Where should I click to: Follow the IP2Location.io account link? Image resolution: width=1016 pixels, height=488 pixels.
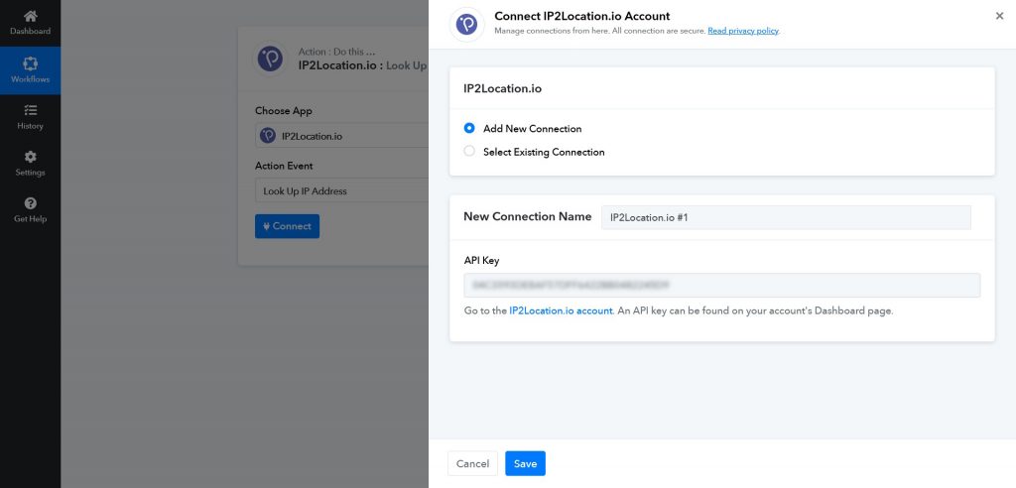[x=561, y=310]
